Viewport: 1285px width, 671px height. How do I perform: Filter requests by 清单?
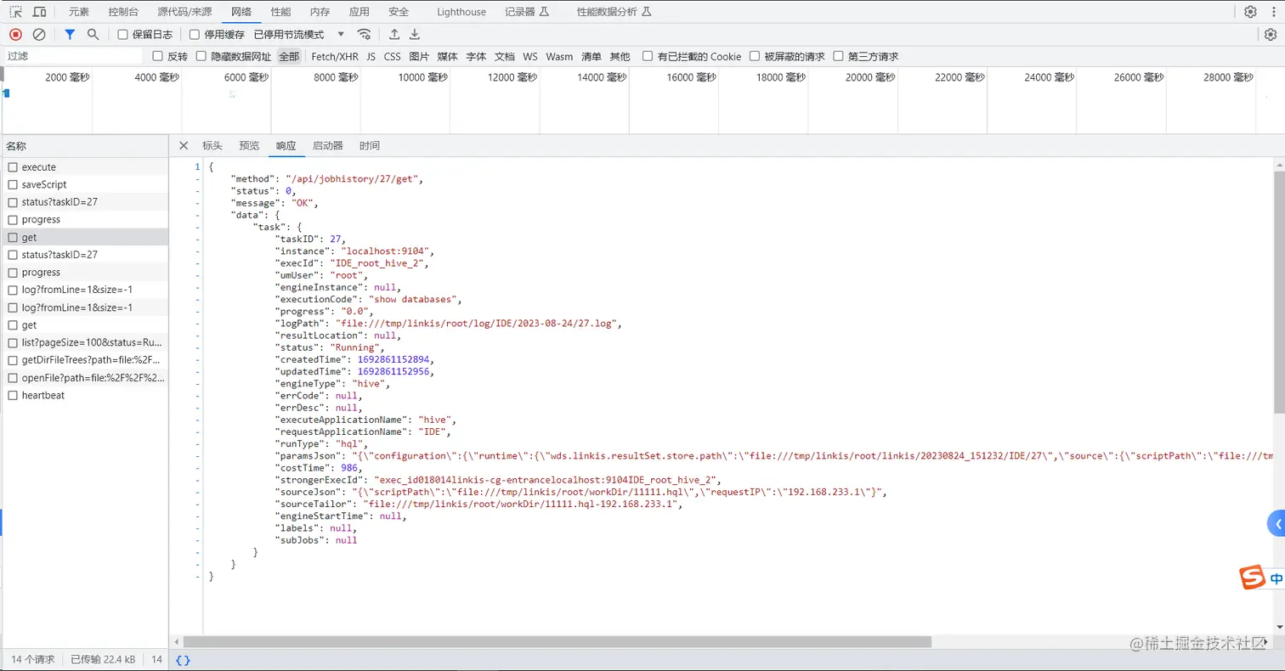(x=592, y=56)
